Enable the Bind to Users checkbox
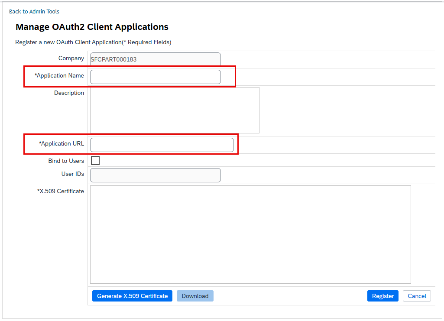444x321 pixels. (x=95, y=160)
